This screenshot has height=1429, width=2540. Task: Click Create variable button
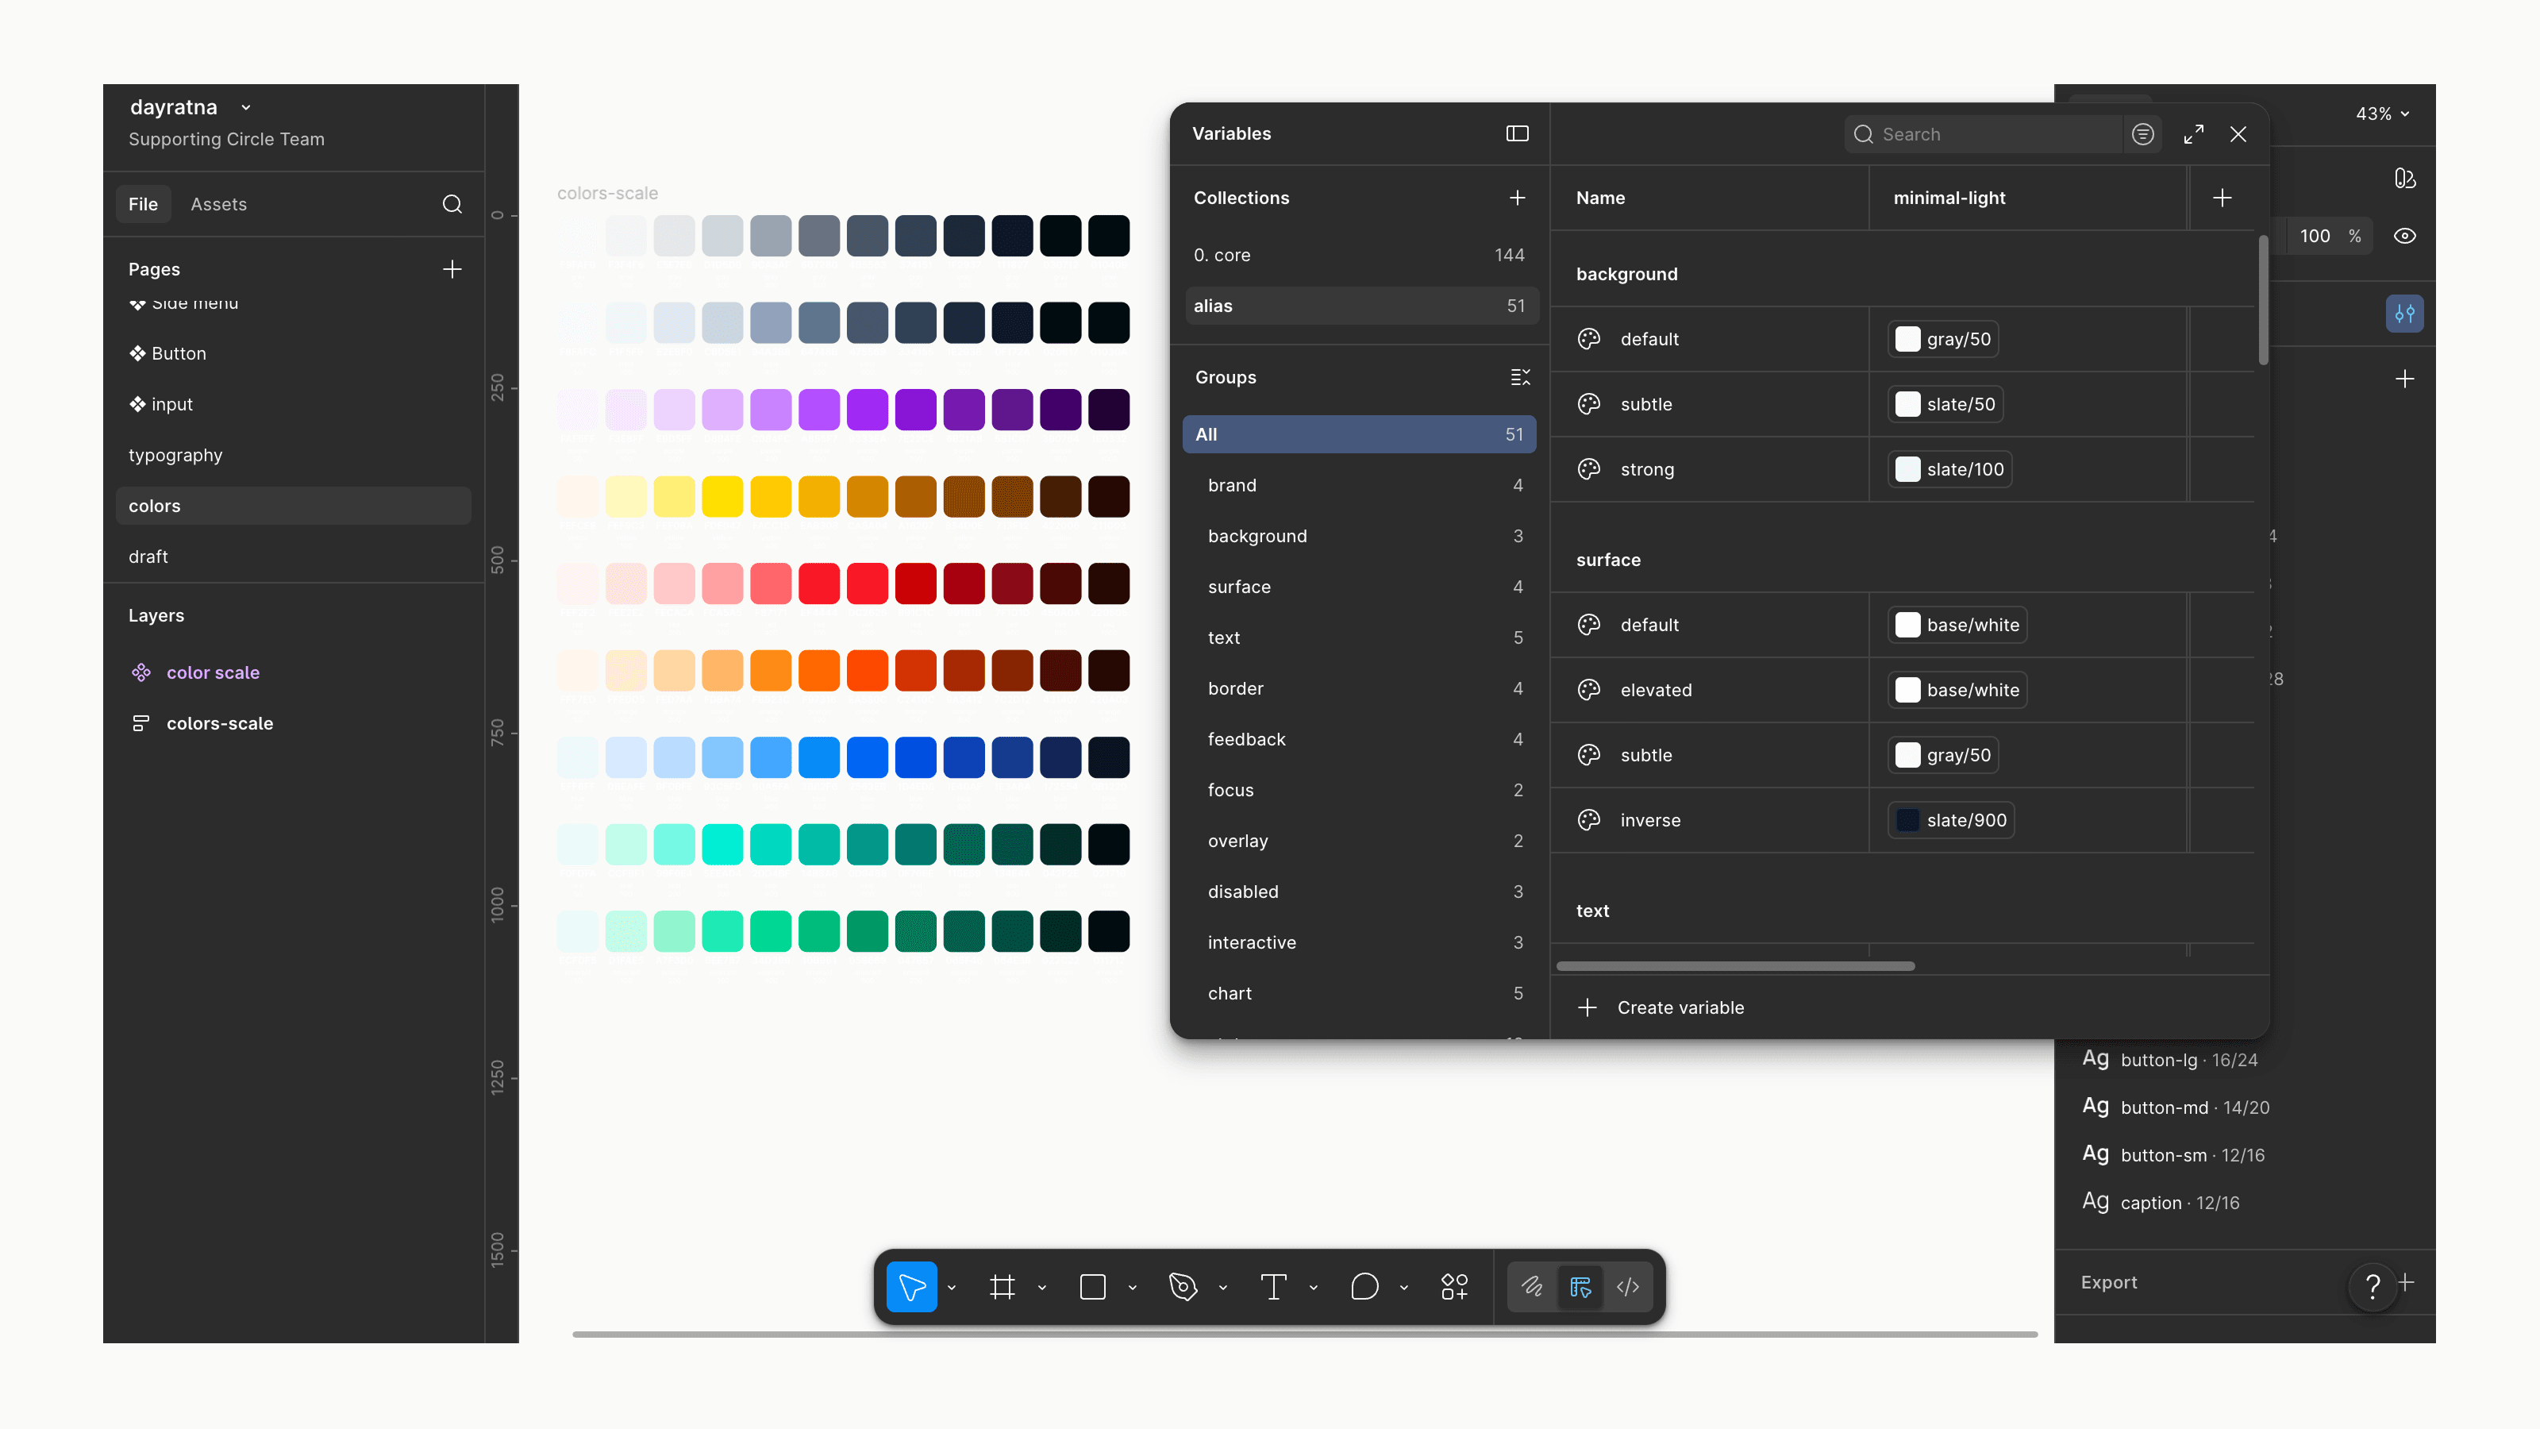(1661, 1008)
